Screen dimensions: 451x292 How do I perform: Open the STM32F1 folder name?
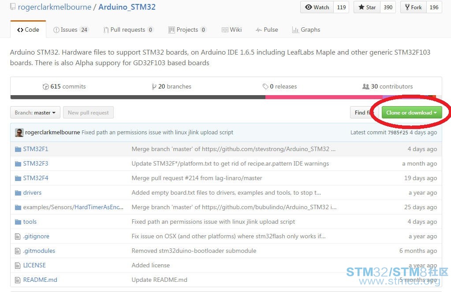(x=36, y=149)
